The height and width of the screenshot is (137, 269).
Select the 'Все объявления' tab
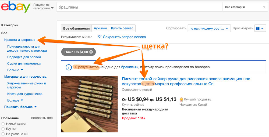[x=76, y=28]
